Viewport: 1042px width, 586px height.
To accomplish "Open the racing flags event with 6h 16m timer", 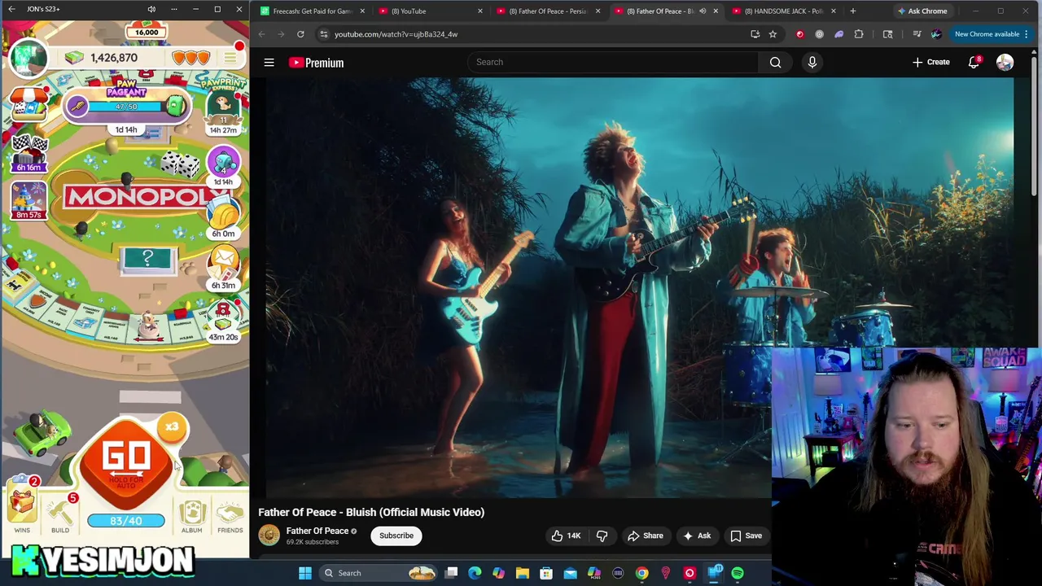I will pos(29,153).
